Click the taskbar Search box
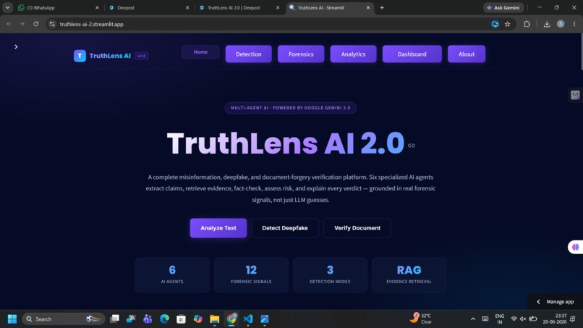Image resolution: width=583 pixels, height=328 pixels. (63, 319)
